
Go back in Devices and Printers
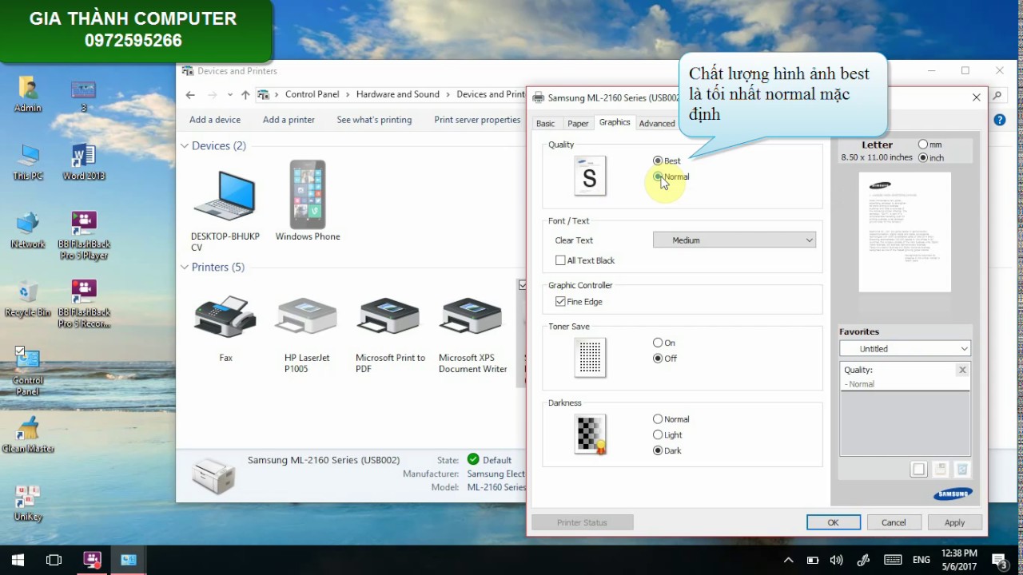click(x=190, y=95)
